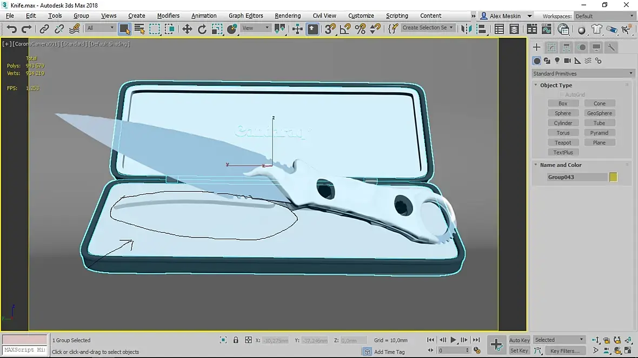Open the Utilities wrench panel
The image size is (638, 358).
611,48
